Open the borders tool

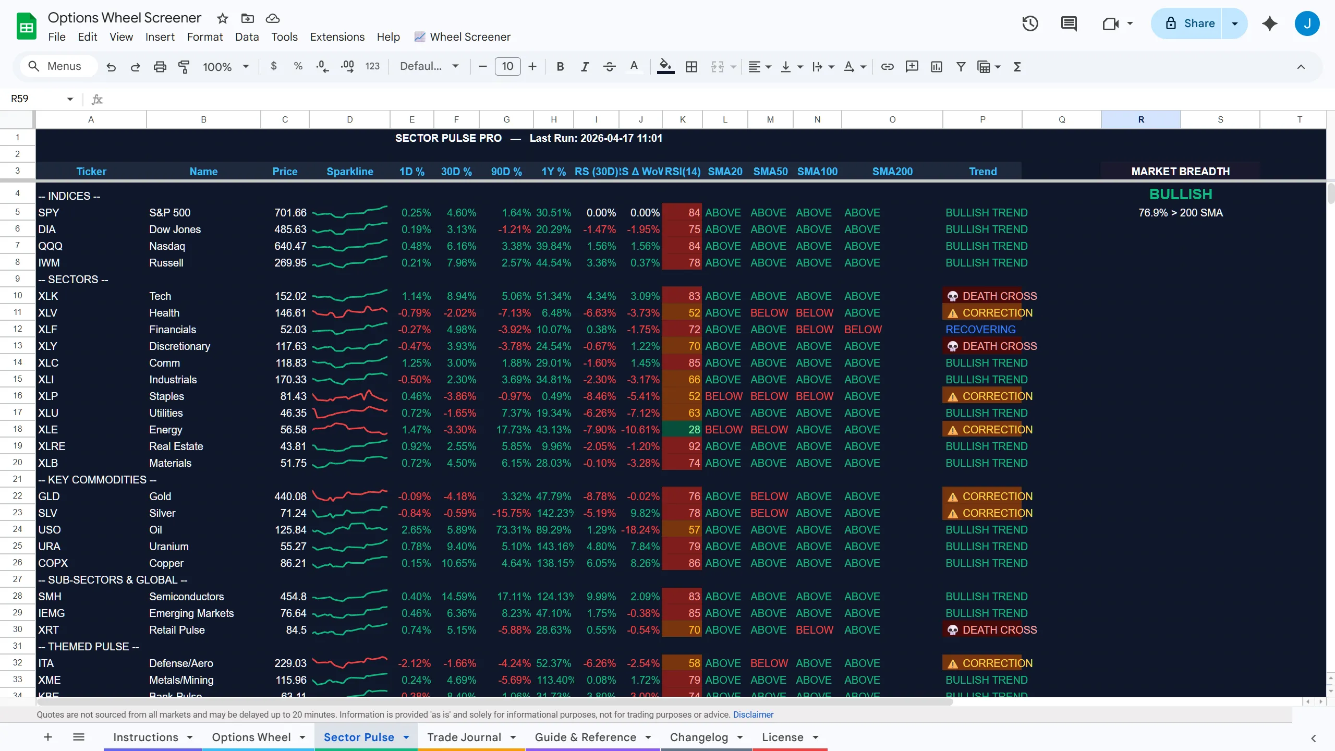[691, 67]
